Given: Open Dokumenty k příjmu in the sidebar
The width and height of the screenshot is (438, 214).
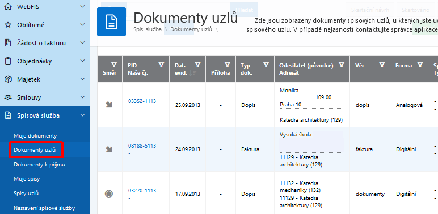Looking at the screenshot, I should (39, 164).
